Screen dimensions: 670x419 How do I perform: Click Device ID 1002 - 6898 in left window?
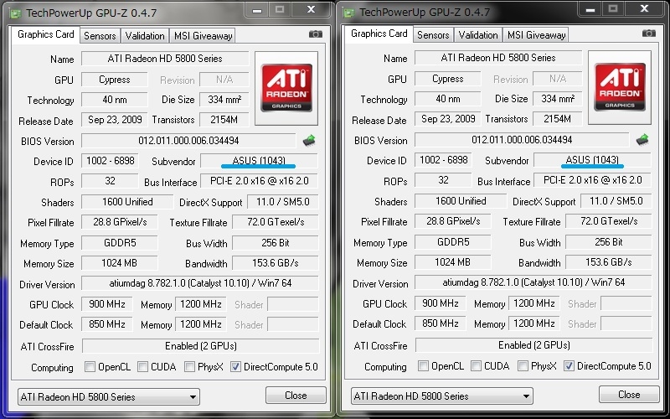point(111,161)
